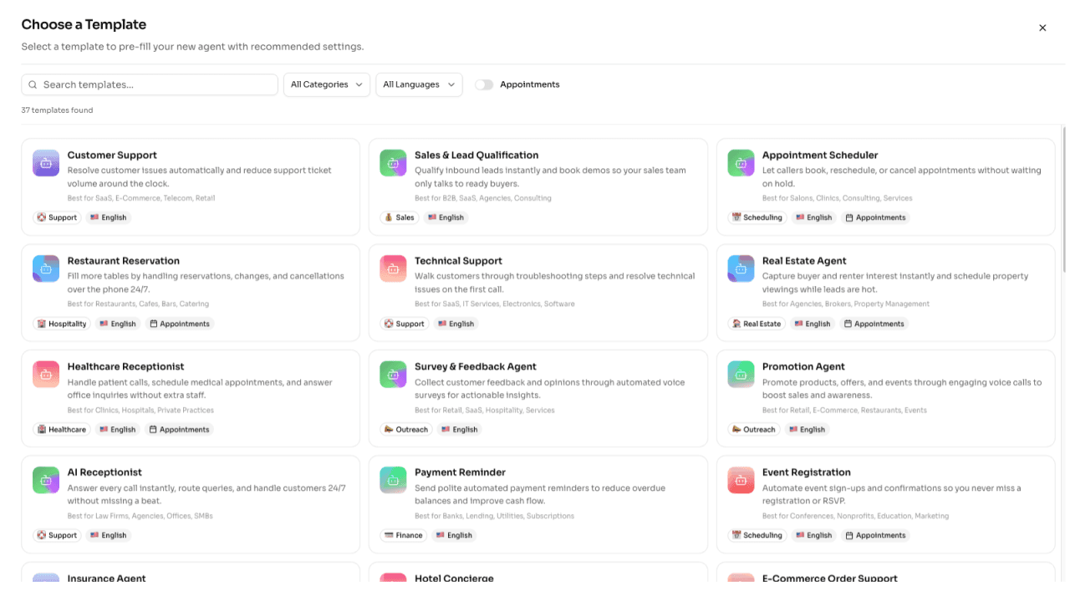Click the Sales & Lead Qualification robot icon
1070x602 pixels.
tap(393, 163)
